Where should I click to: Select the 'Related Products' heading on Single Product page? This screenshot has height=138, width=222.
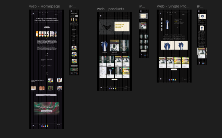click(x=173, y=55)
